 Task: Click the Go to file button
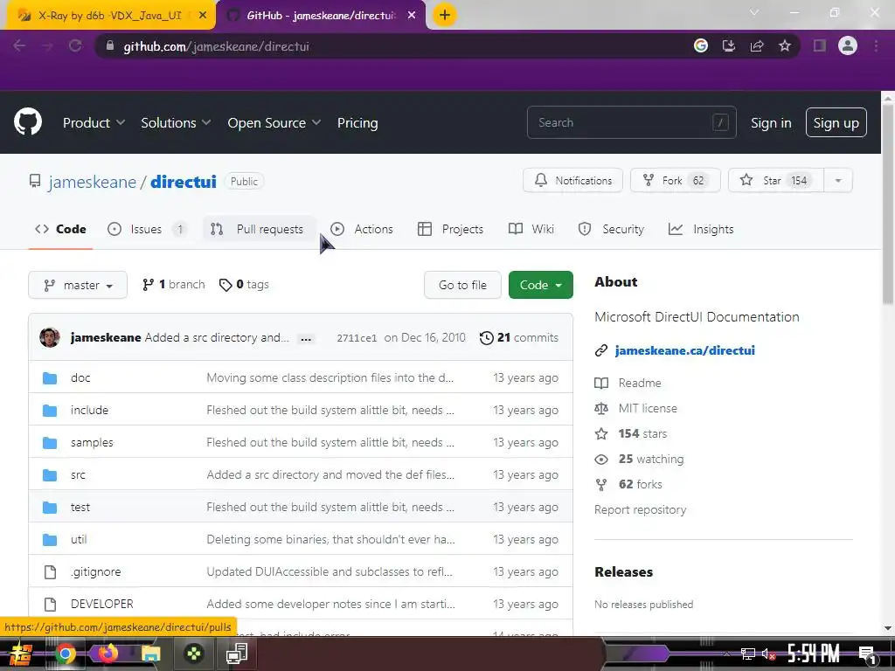coord(462,285)
